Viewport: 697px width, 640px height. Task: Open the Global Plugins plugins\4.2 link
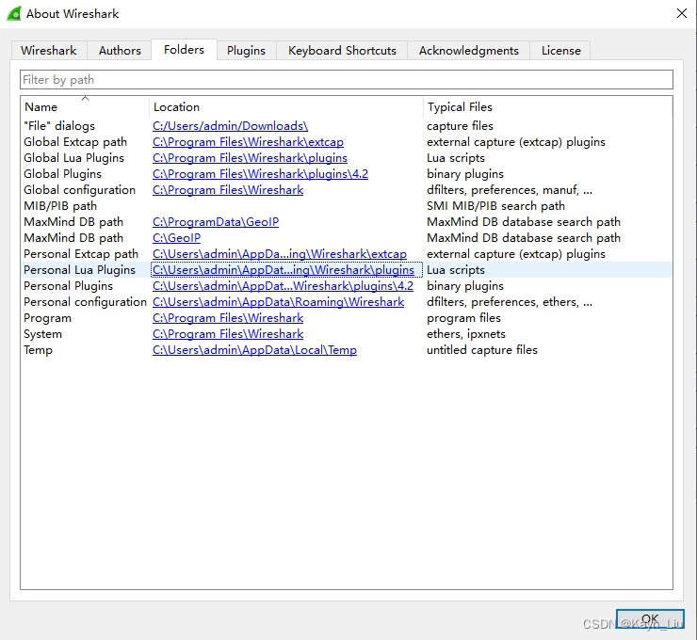[261, 174]
